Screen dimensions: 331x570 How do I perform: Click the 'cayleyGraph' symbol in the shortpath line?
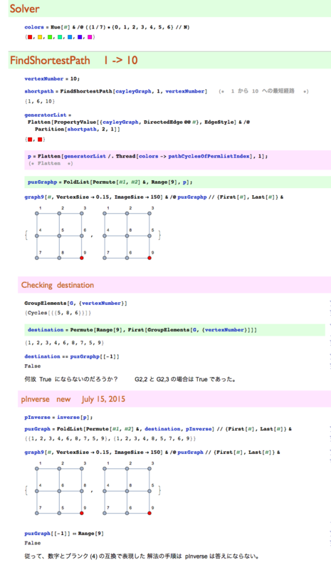tap(133, 91)
